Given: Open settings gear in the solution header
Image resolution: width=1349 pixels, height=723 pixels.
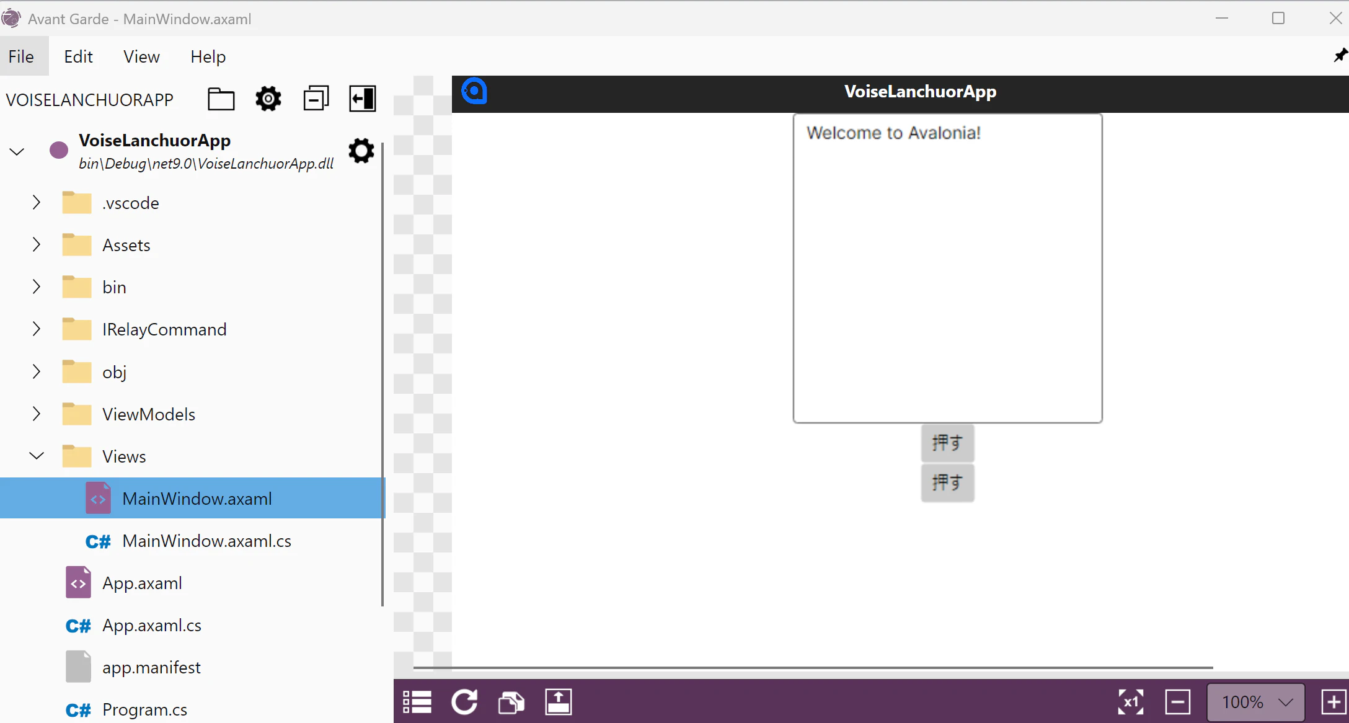Looking at the screenshot, I should (268, 99).
